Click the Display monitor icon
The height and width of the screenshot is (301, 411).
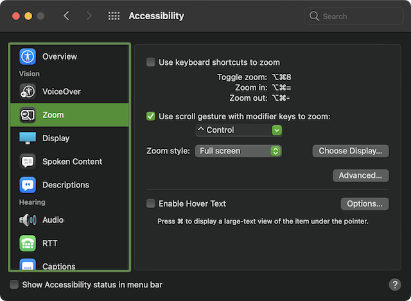28,138
